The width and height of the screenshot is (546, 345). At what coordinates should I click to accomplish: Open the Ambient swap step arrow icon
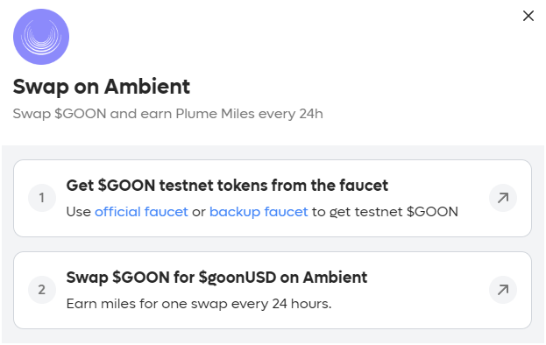click(503, 290)
